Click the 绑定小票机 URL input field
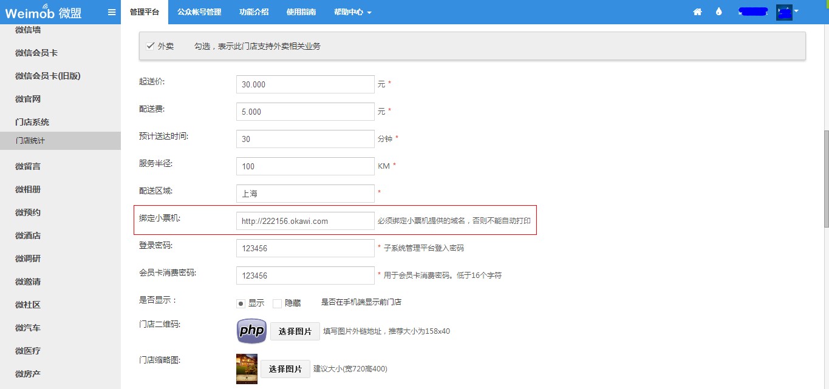829x389 pixels. click(305, 222)
